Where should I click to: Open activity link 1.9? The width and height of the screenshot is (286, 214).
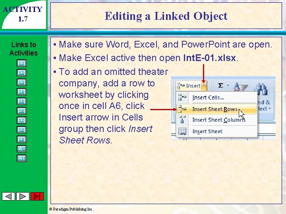click(21, 139)
